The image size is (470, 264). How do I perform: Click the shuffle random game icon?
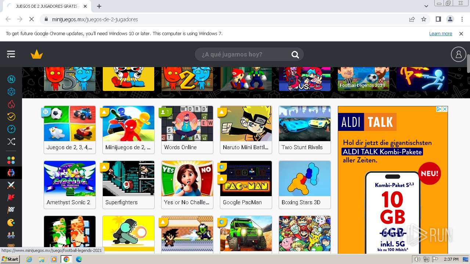11,142
